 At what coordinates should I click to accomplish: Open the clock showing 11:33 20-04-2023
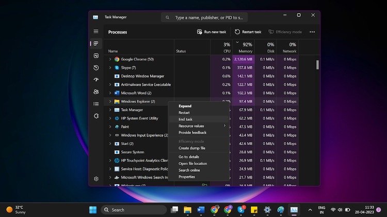point(364,210)
